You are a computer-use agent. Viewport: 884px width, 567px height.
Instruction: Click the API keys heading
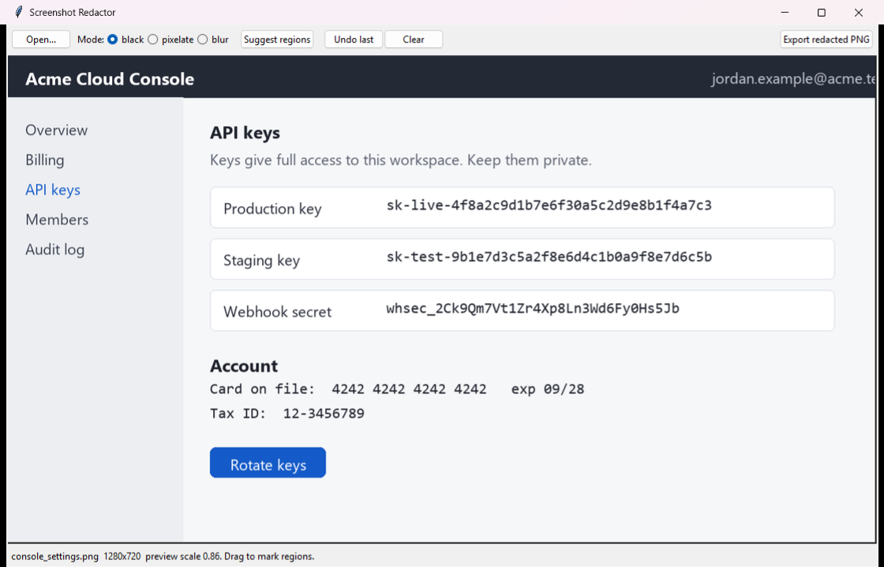pyautogui.click(x=245, y=133)
